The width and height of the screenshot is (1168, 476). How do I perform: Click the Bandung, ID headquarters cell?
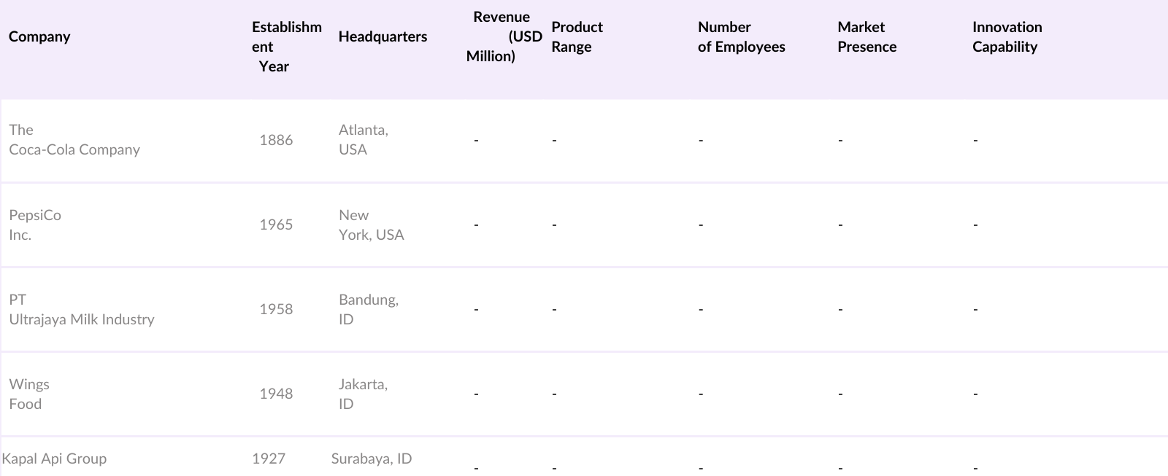[368, 309]
